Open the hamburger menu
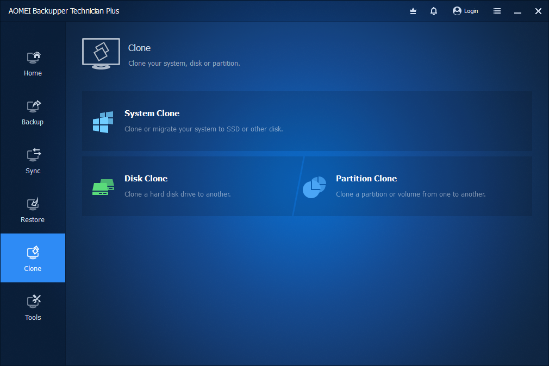 pos(497,11)
